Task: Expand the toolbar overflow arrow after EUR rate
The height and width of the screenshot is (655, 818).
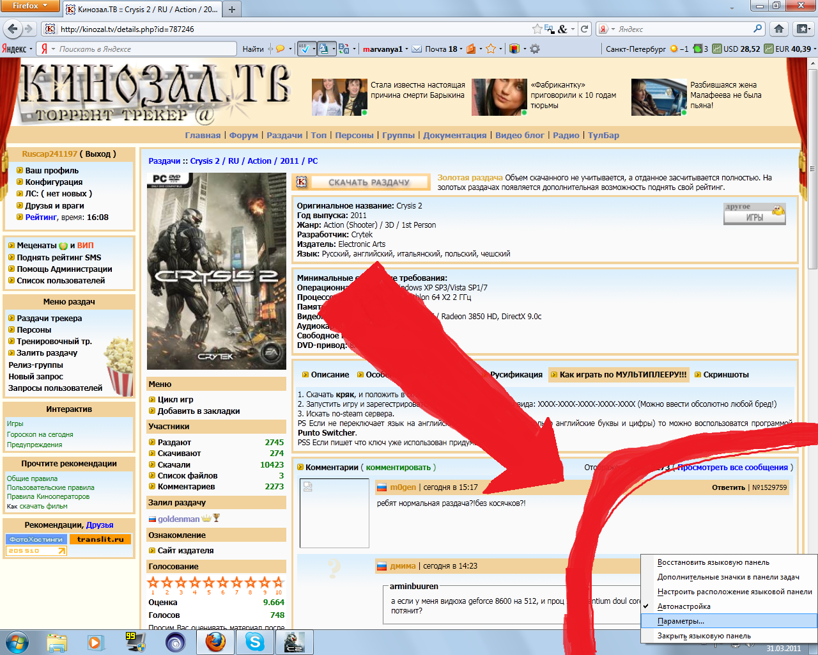Action: [x=815, y=49]
